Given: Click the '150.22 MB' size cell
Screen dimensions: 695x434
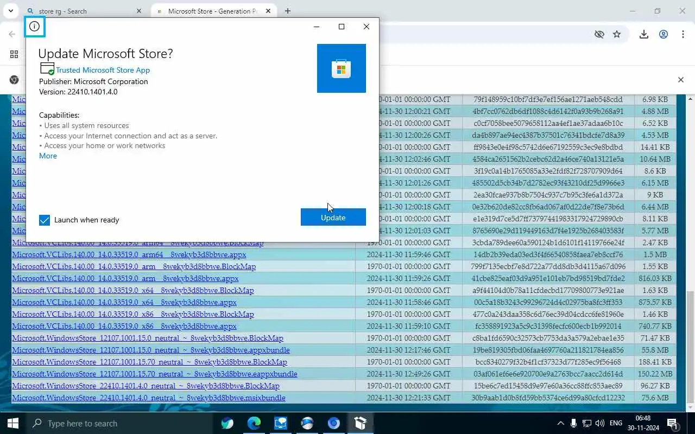Looking at the screenshot, I should 655,374.
